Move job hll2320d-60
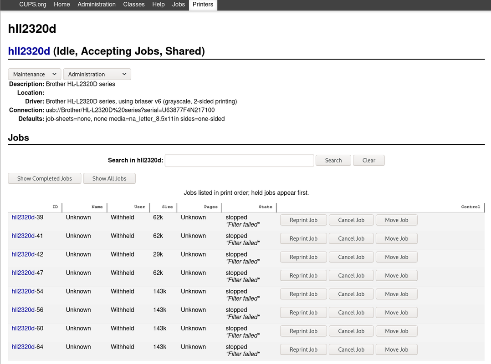The height and width of the screenshot is (364, 491). [396, 331]
